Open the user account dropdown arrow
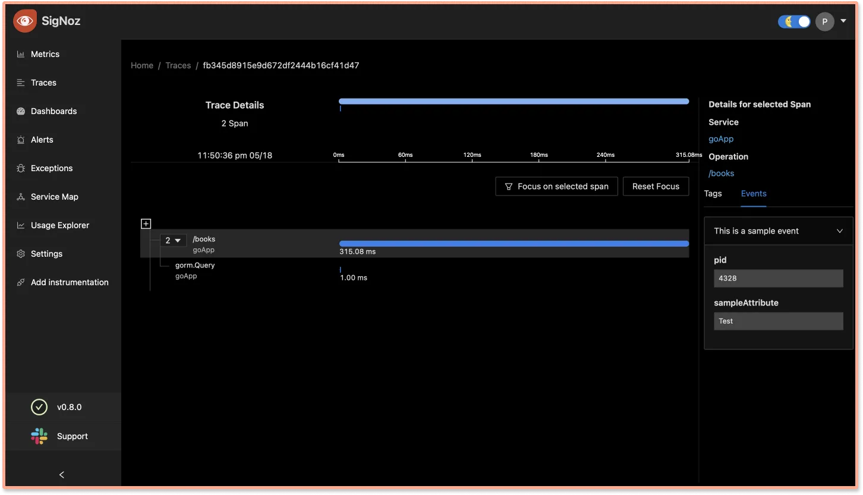This screenshot has height=495, width=863. (x=843, y=21)
